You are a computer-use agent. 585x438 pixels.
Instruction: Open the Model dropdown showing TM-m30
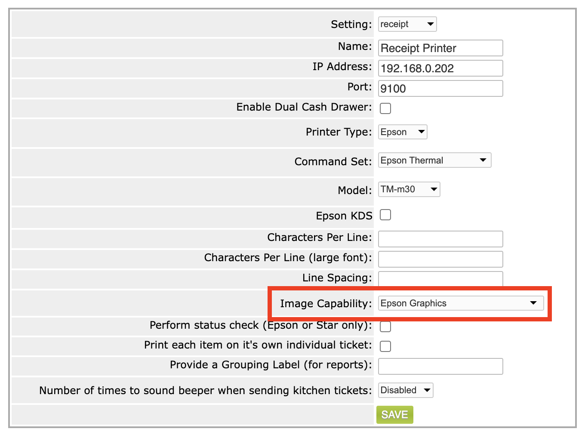[409, 189]
